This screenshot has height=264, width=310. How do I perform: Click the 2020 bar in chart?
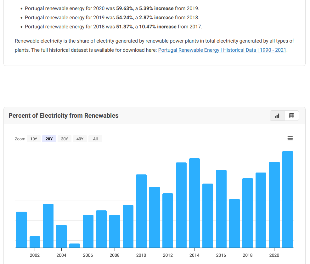(x=274, y=205)
